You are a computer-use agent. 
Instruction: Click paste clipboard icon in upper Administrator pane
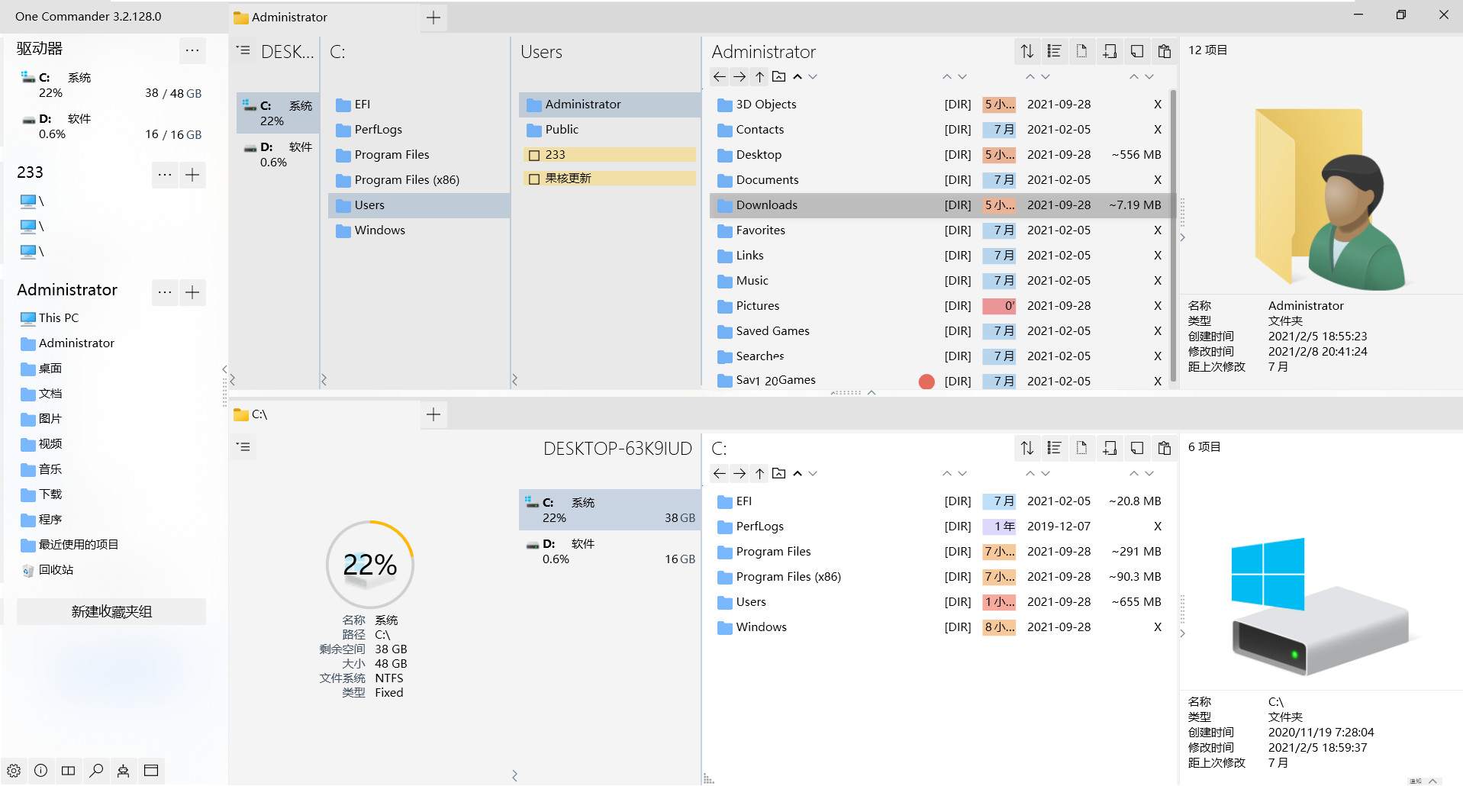1164,51
